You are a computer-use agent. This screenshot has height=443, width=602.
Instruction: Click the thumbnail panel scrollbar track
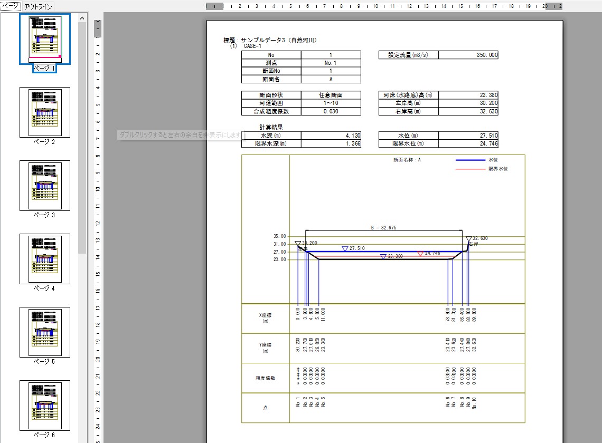[82, 316]
